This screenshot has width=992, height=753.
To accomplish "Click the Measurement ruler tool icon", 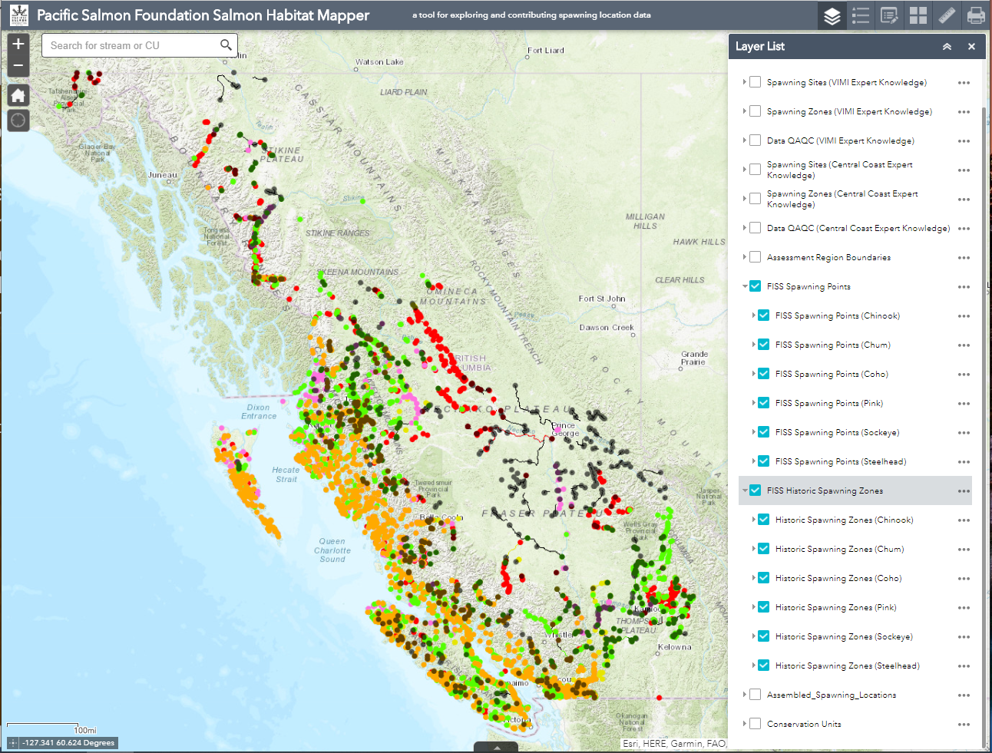I will click(x=947, y=15).
